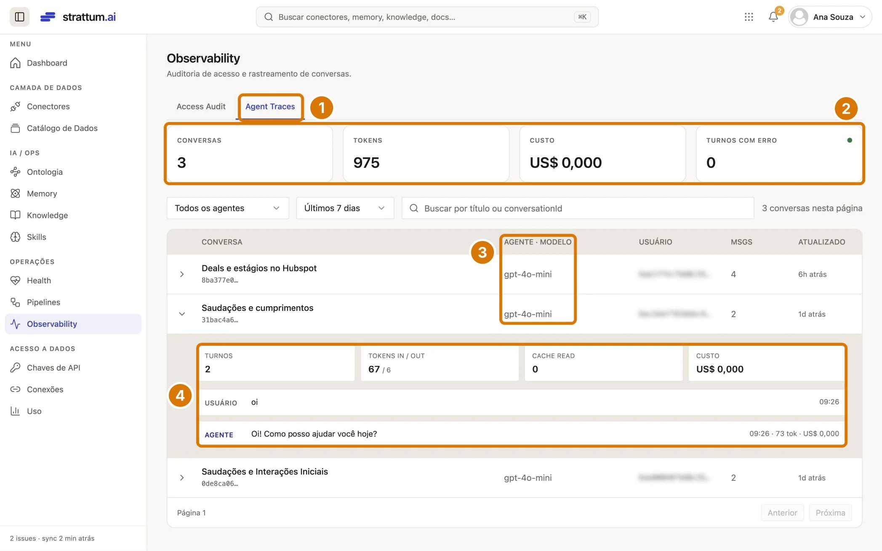Viewport: 882px width, 551px height.
Task: Click the Ontologia icon
Action: 15,172
